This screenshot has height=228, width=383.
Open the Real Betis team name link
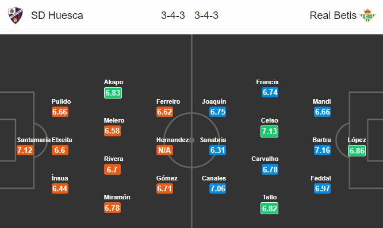tap(333, 15)
